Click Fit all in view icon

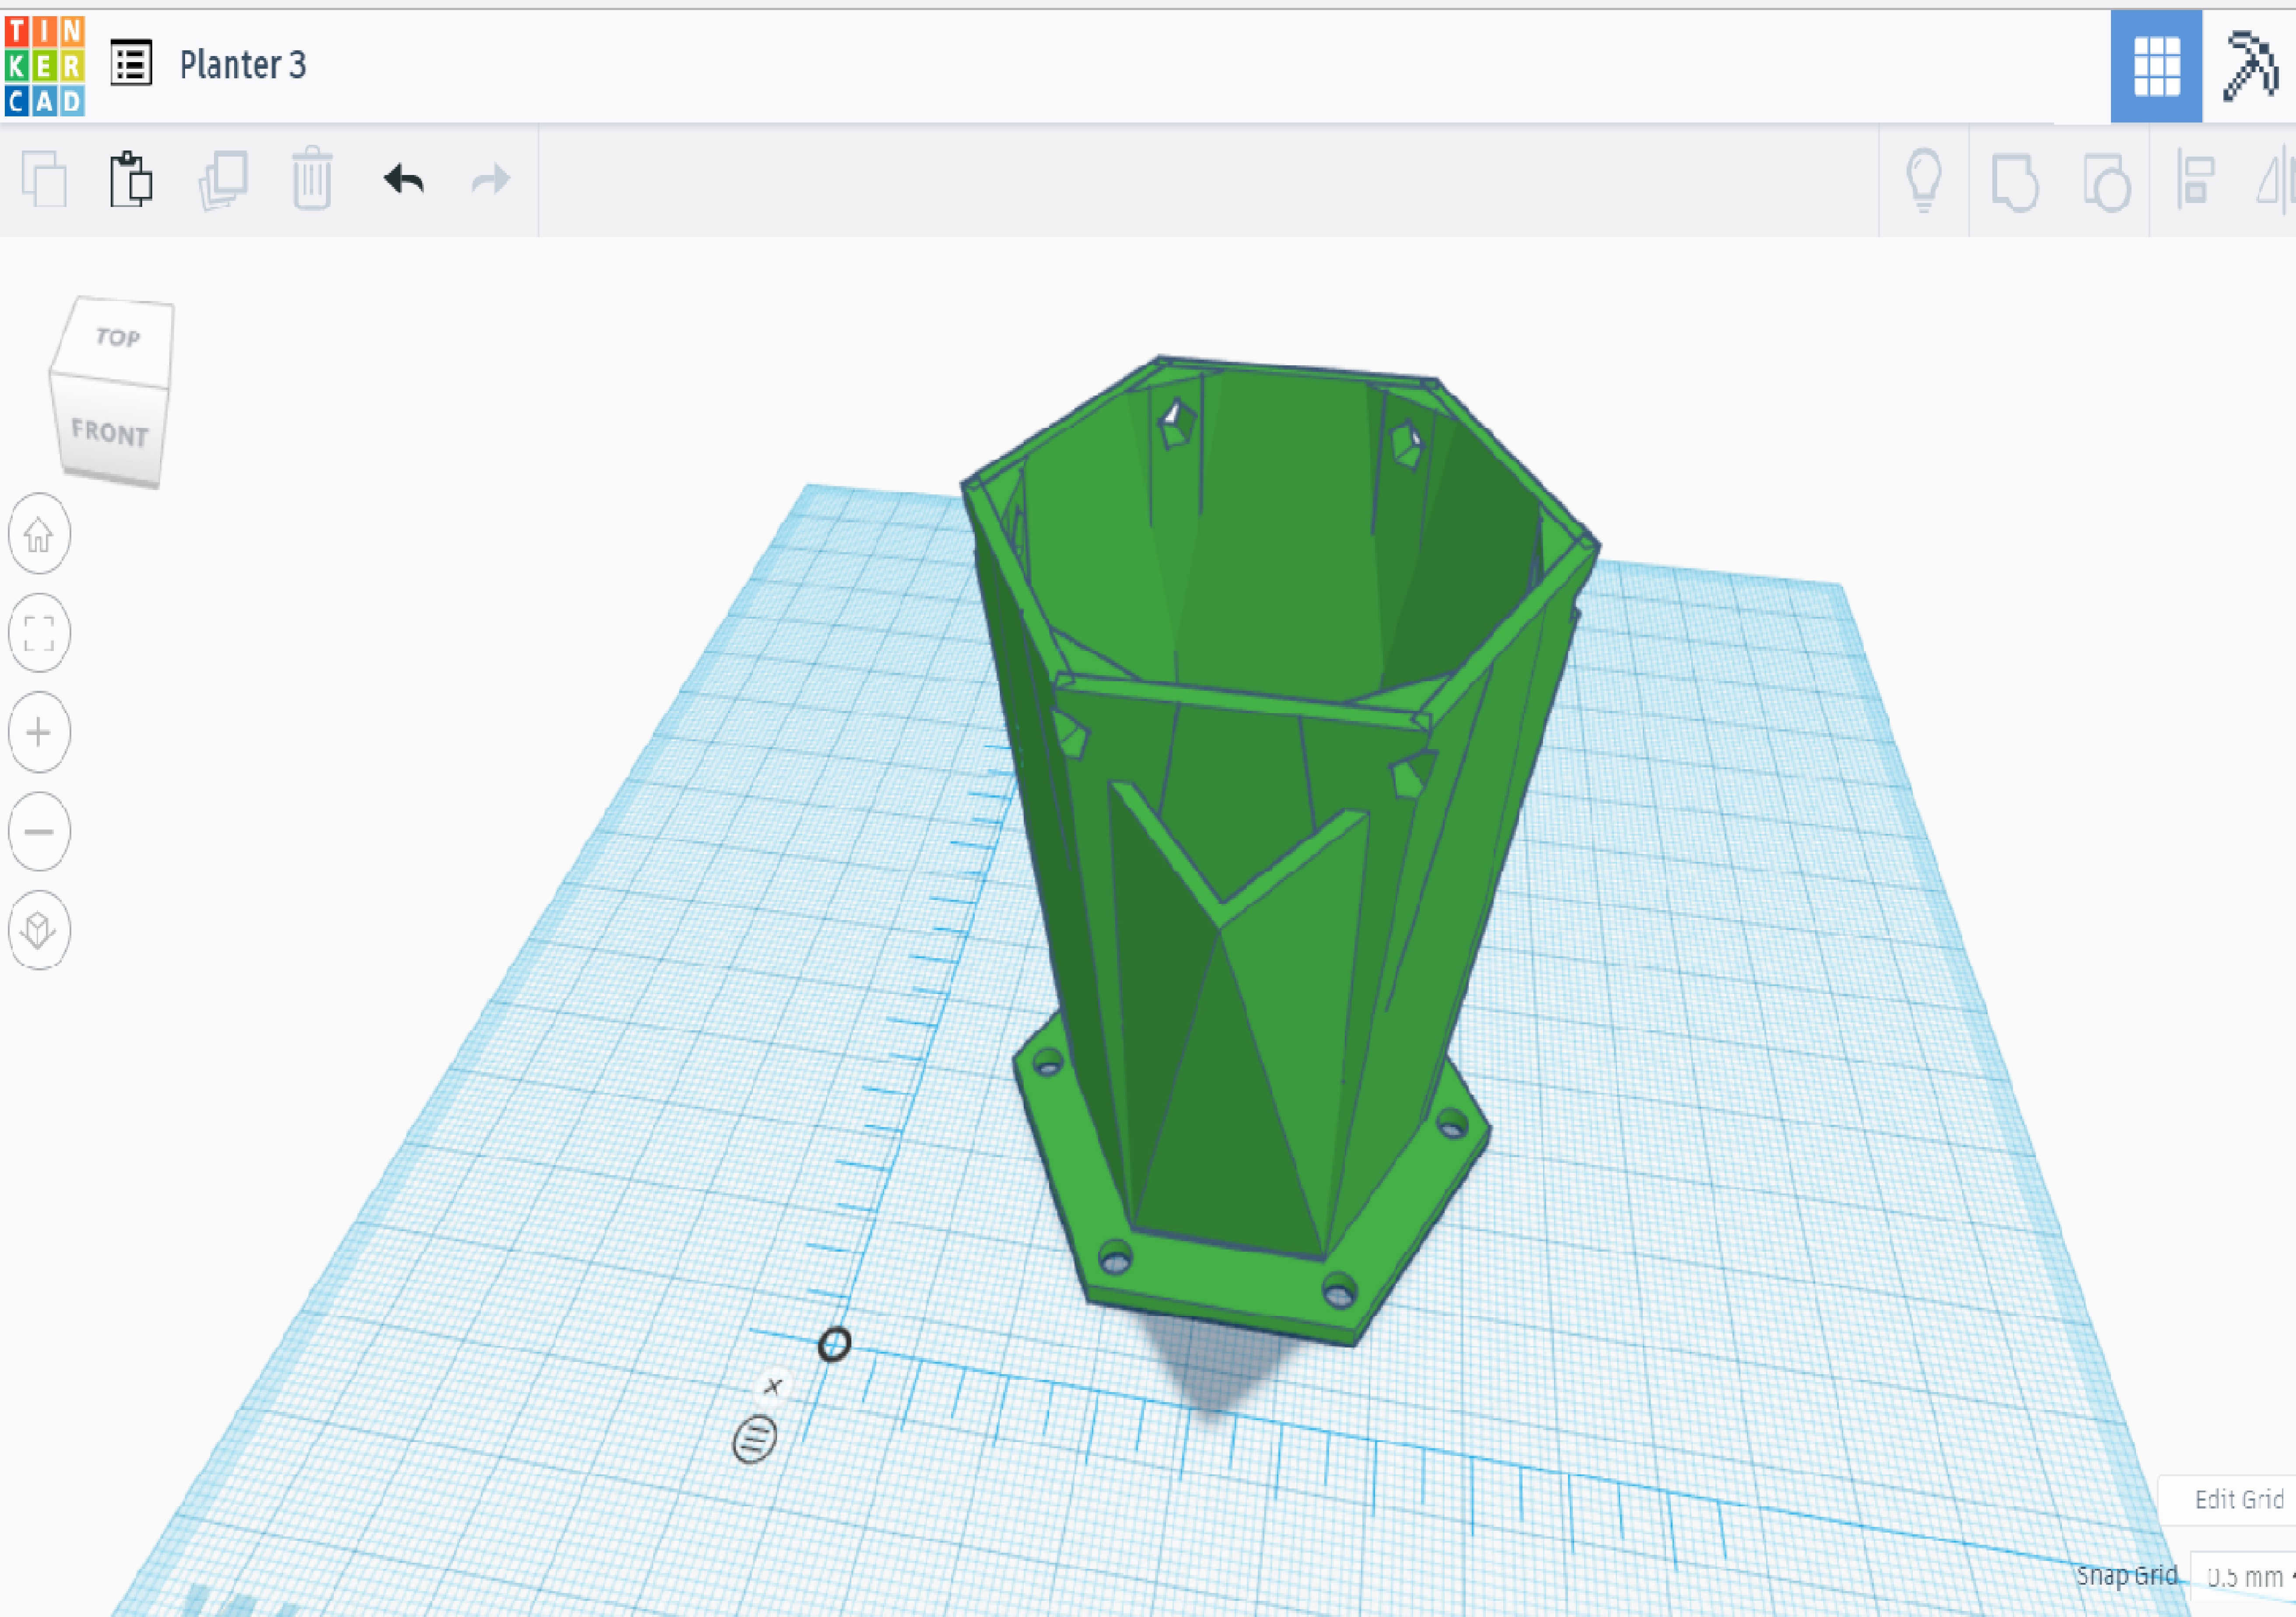39,633
